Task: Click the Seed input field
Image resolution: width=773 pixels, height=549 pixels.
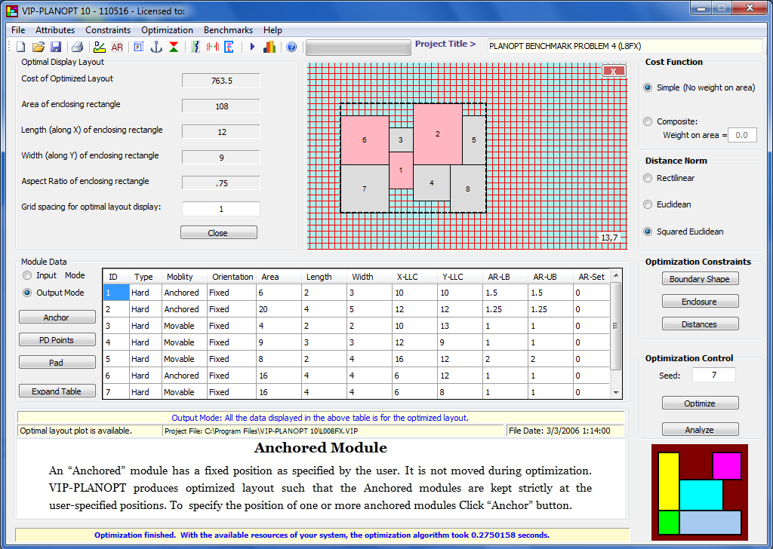Action: tap(714, 375)
